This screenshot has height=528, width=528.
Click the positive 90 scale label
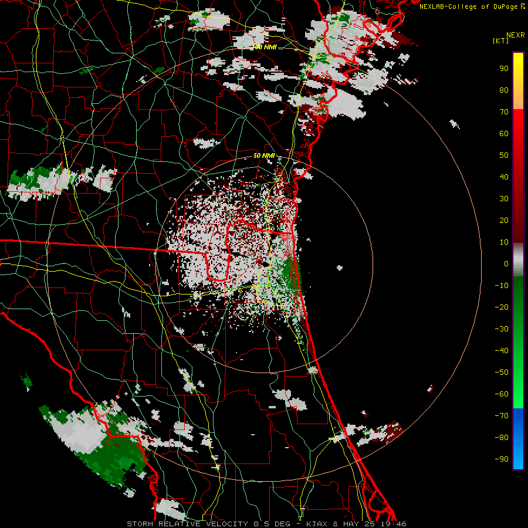pos(504,69)
